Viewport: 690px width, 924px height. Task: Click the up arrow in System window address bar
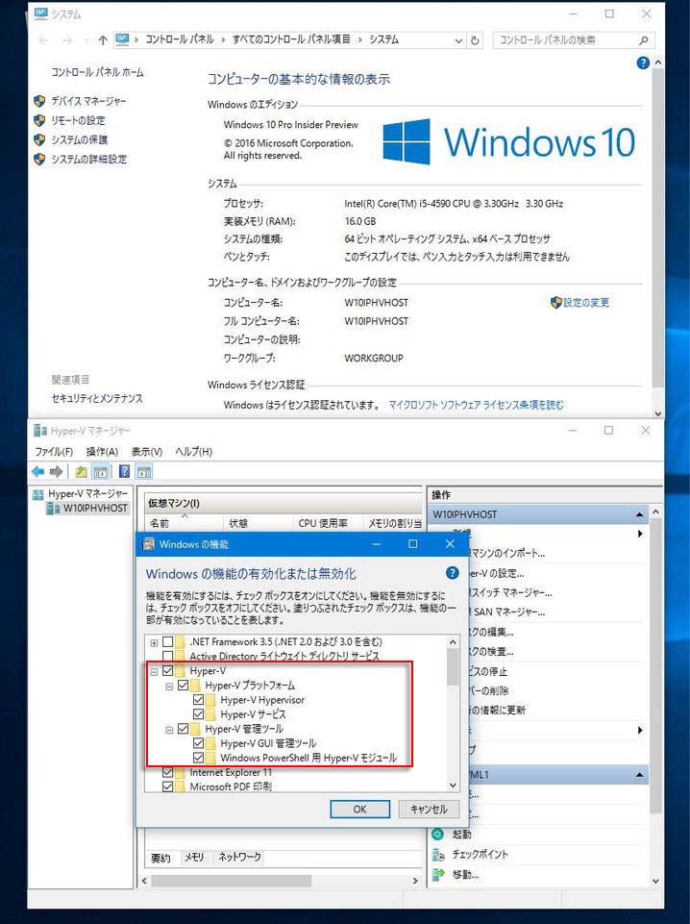coord(103,40)
